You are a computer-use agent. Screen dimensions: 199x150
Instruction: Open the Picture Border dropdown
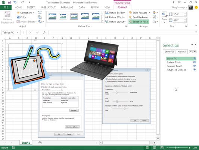(115, 13)
